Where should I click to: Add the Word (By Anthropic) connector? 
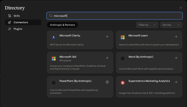(x=176, y=58)
